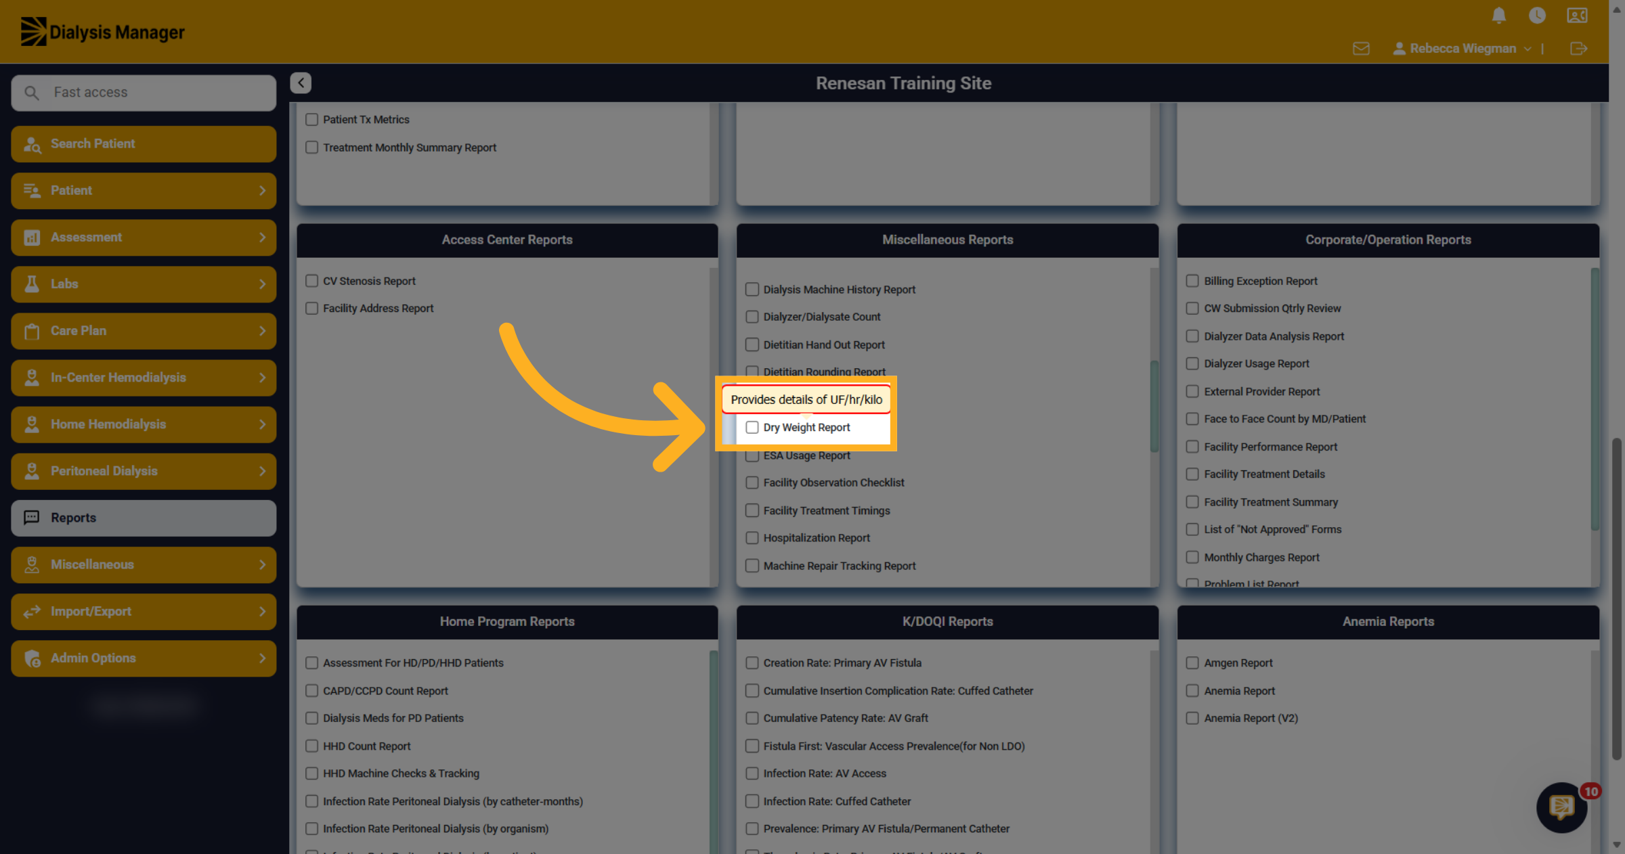
Task: Open the Rebecca Wiegman user dropdown
Action: click(x=1462, y=49)
